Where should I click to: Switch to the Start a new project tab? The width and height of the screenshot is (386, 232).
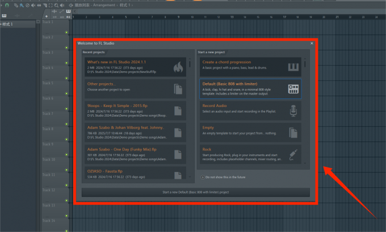point(211,52)
